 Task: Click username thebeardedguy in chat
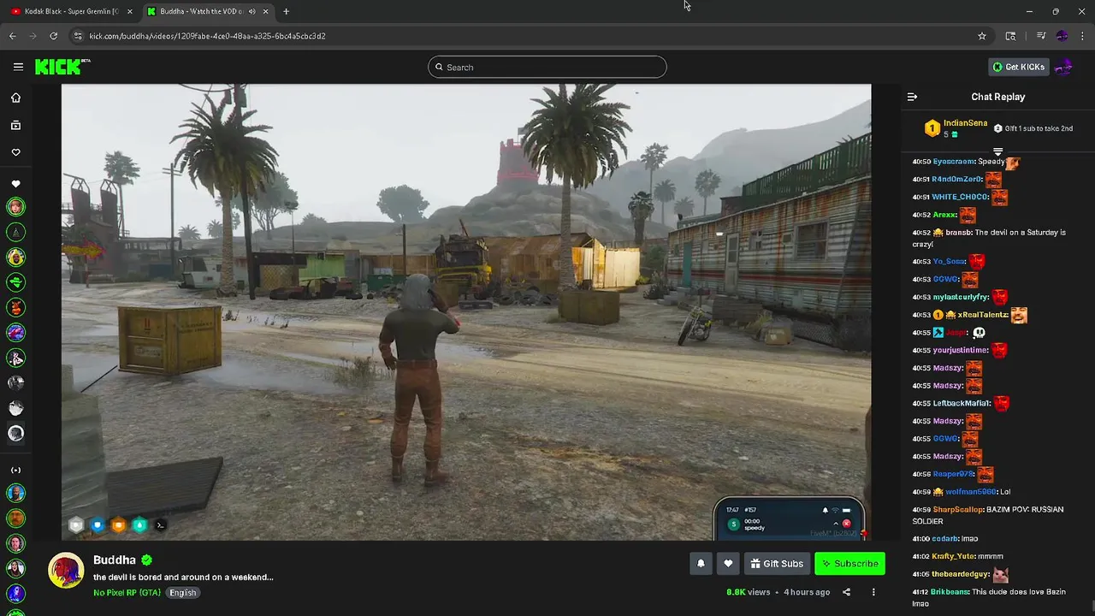pos(961,574)
